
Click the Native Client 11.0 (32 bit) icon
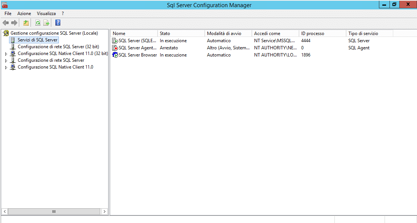[x=13, y=54]
